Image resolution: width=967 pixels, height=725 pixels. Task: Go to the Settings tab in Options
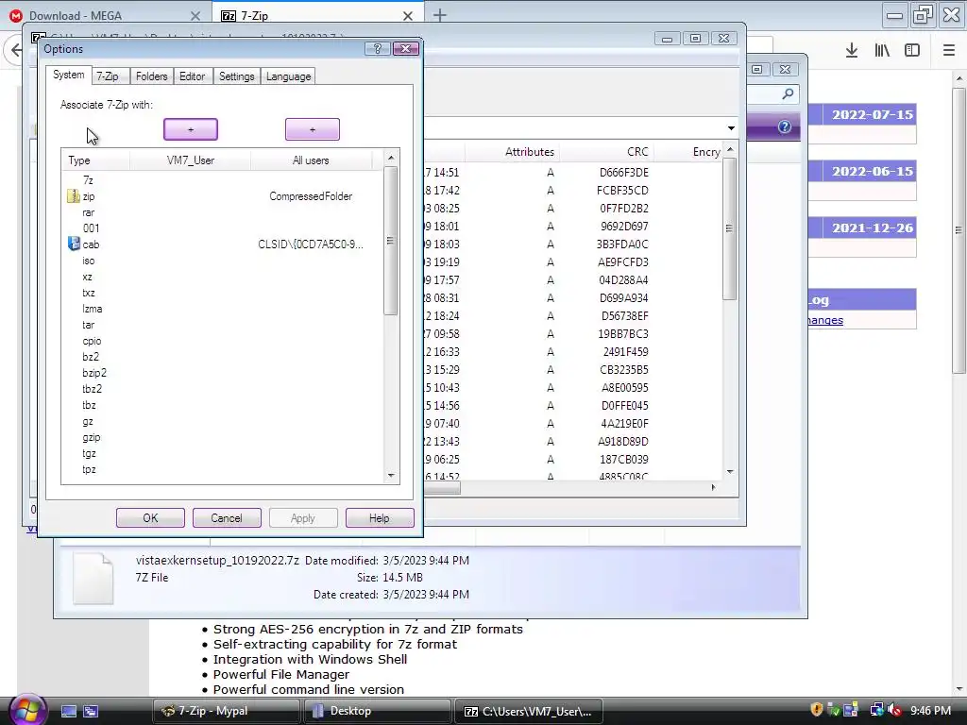pyautogui.click(x=237, y=76)
